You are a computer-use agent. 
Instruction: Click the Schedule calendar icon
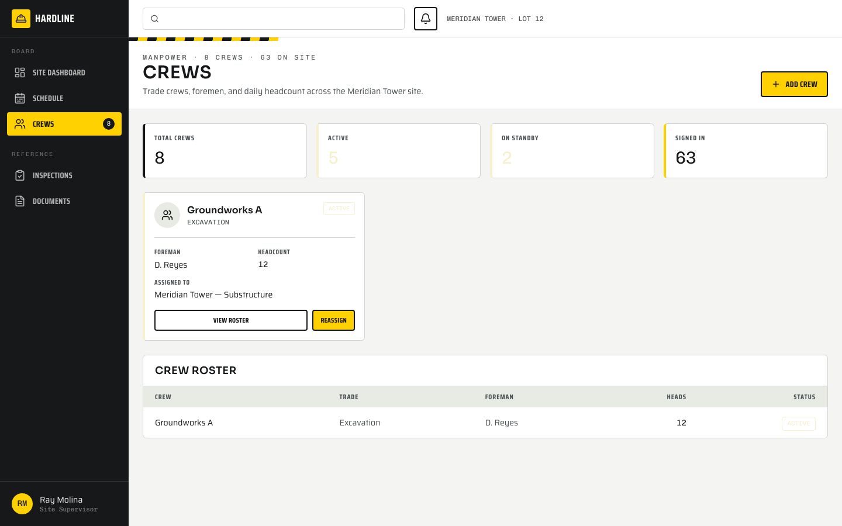click(x=20, y=98)
